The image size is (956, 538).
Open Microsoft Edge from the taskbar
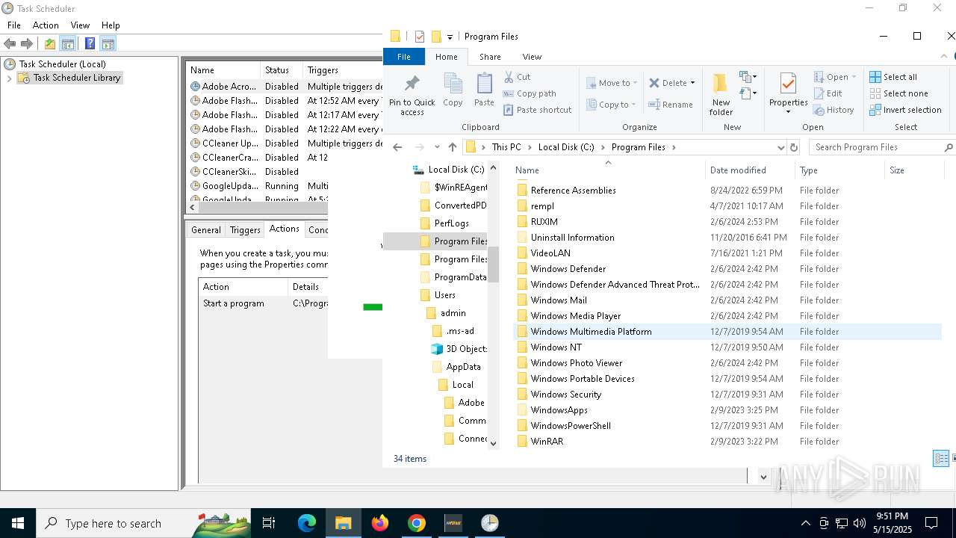[x=307, y=523]
